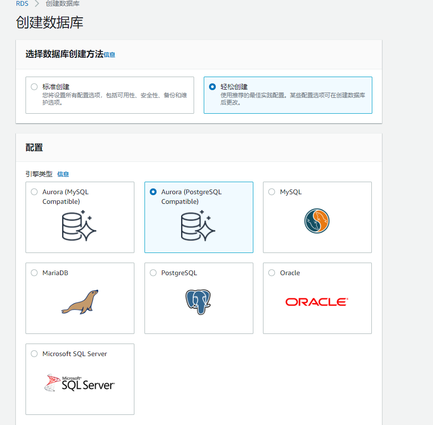Screen dimensions: 433x425
Task: Open 信息 link beside 引擎类型
Action: pos(63,174)
